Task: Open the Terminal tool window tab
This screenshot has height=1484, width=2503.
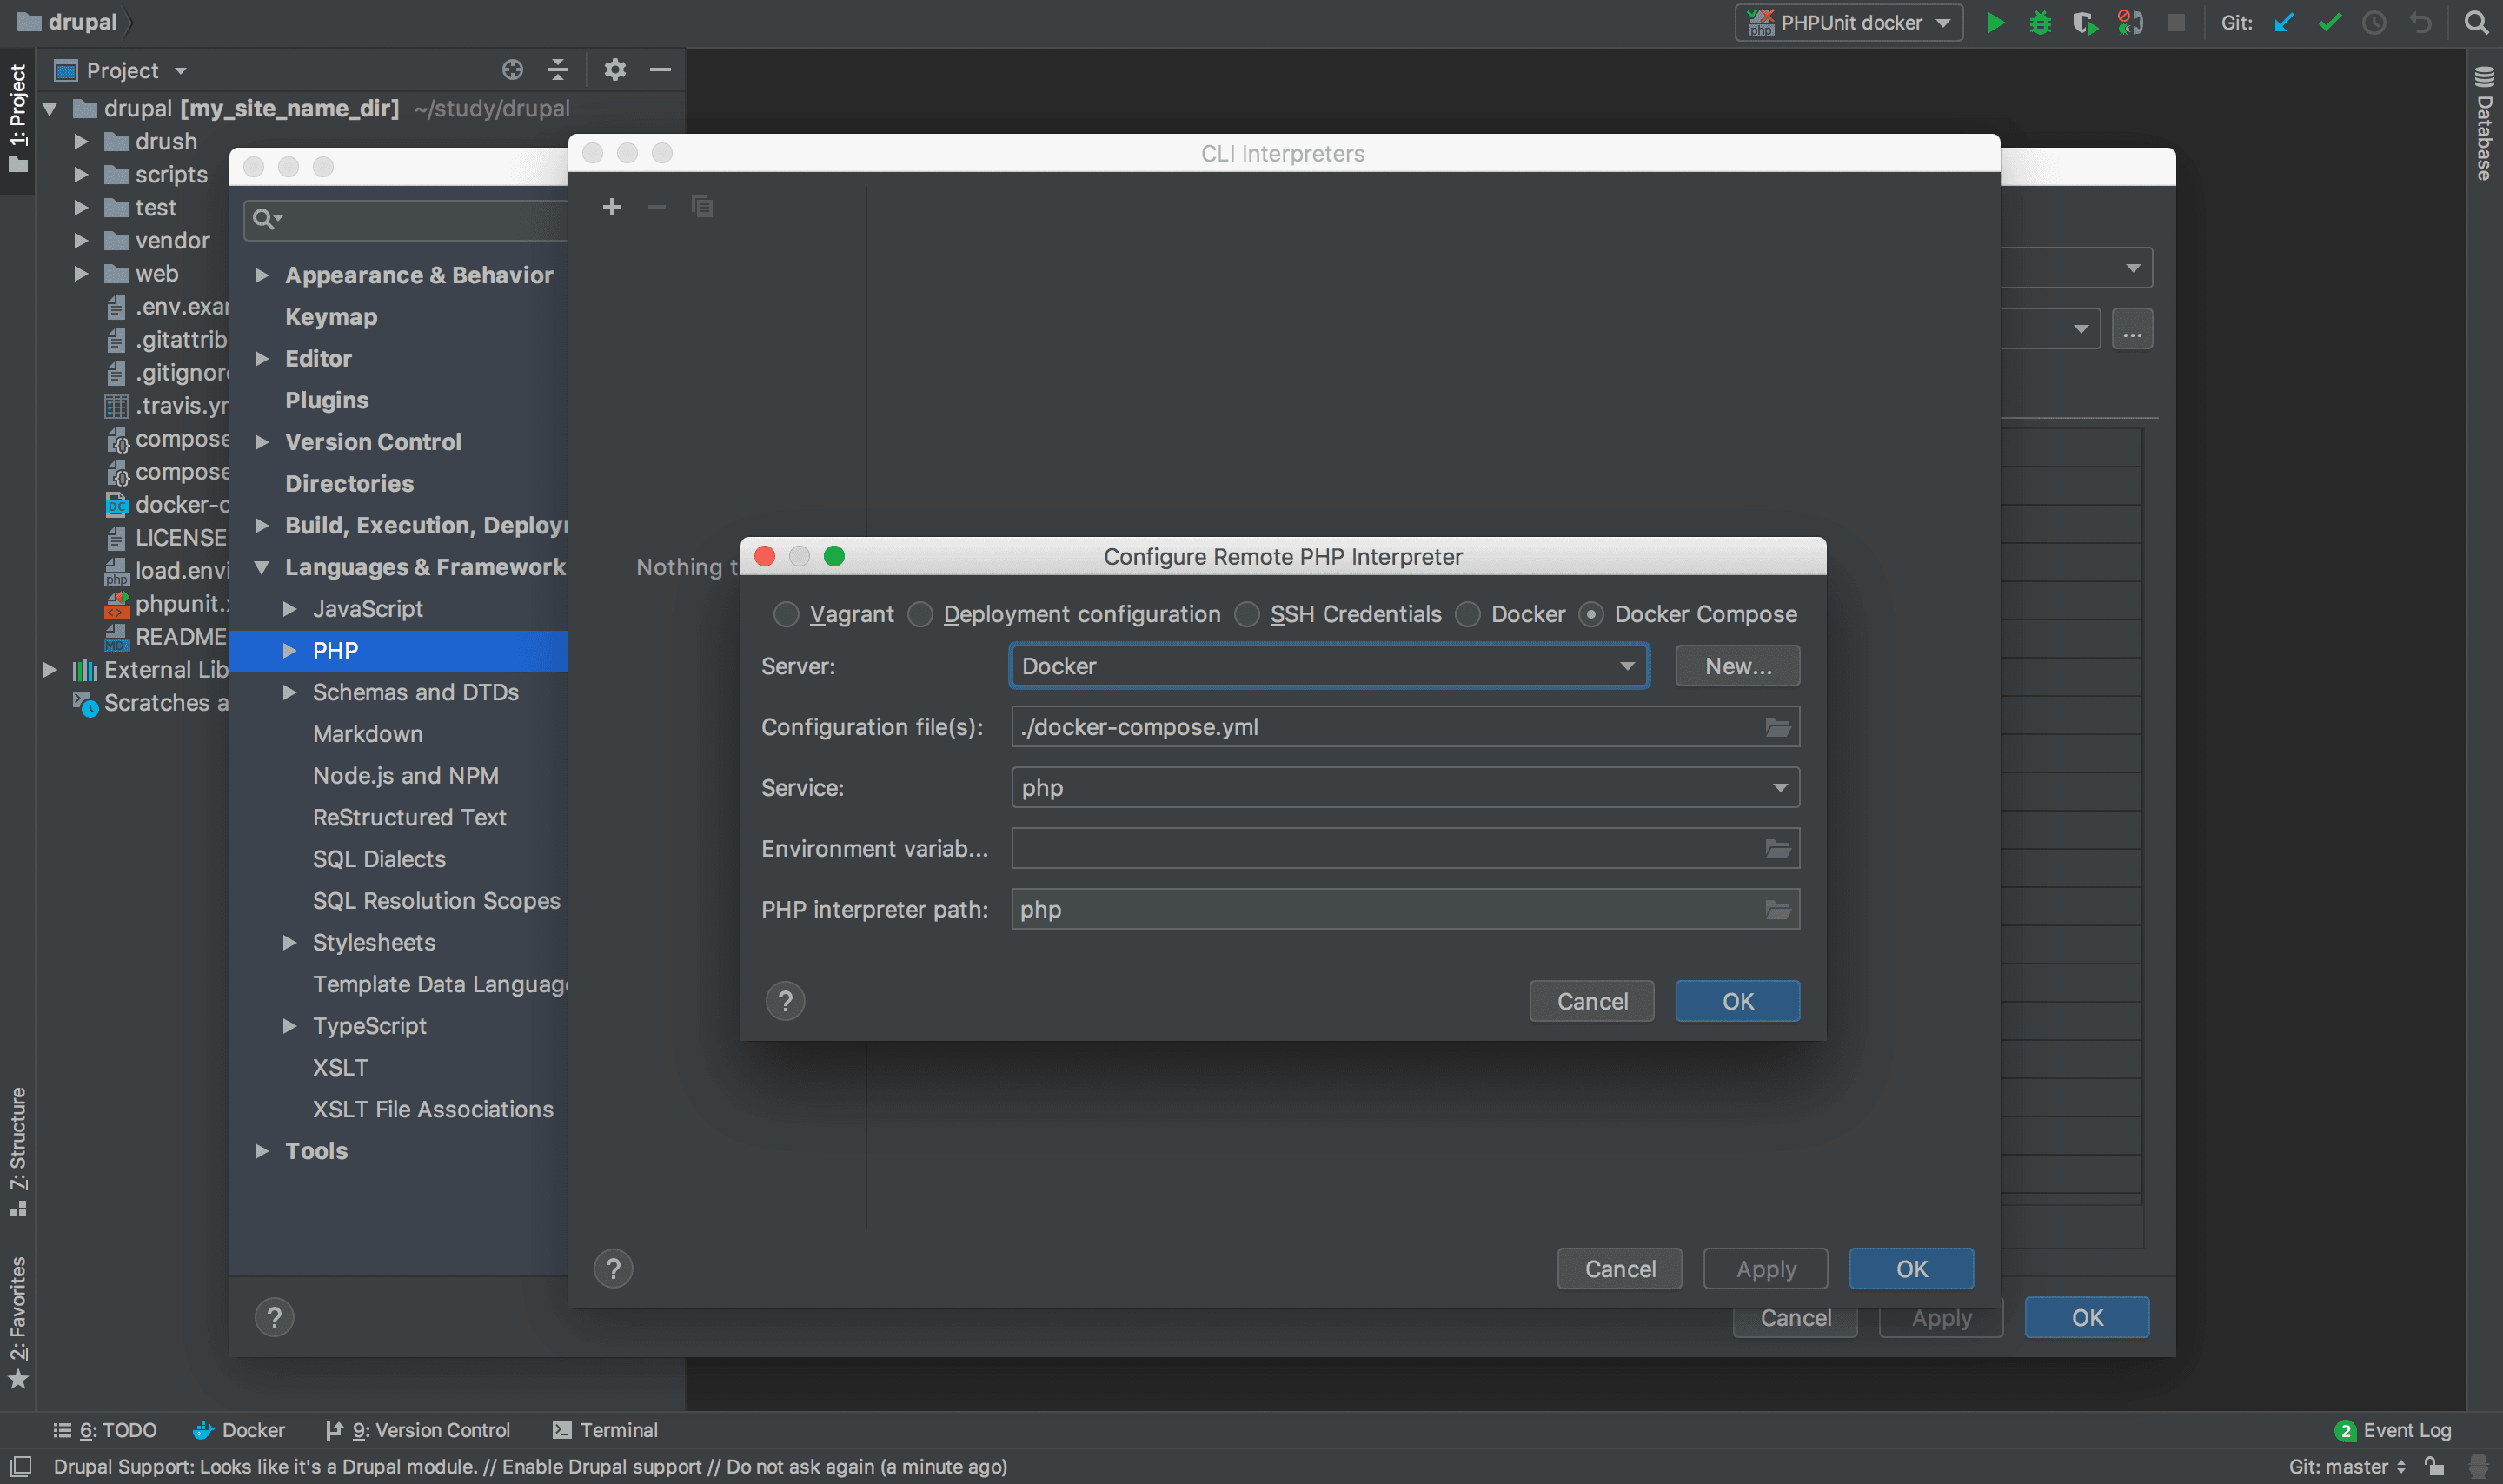Action: coord(605,1430)
